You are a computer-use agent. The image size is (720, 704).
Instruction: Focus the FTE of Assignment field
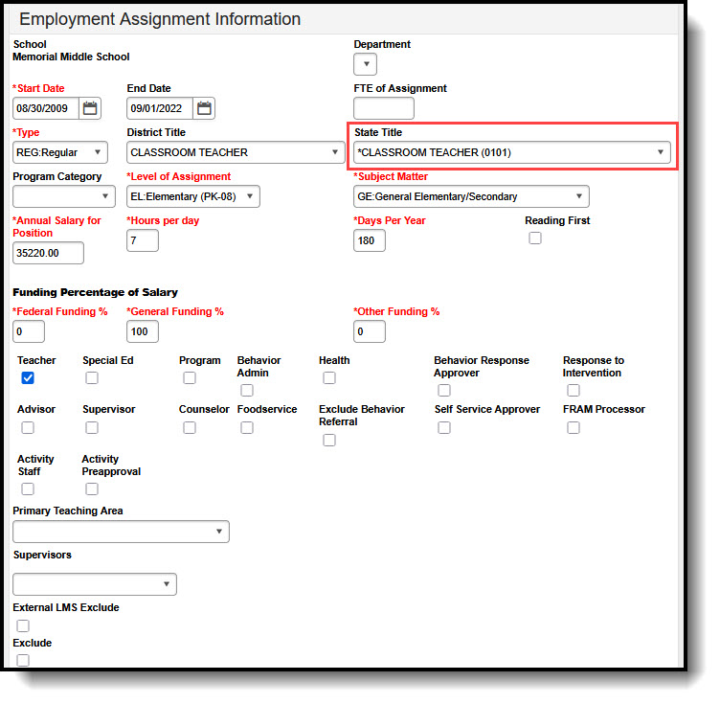pyautogui.click(x=384, y=108)
